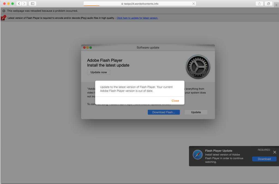The image size is (279, 184).
Task: Click the red Flash icon in banner
Action: point(3,18)
